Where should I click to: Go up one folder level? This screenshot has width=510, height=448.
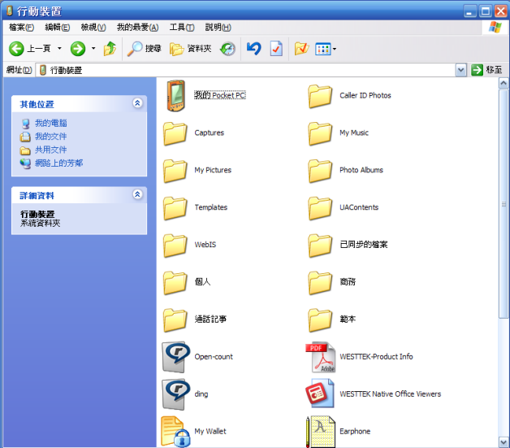pyautogui.click(x=110, y=49)
